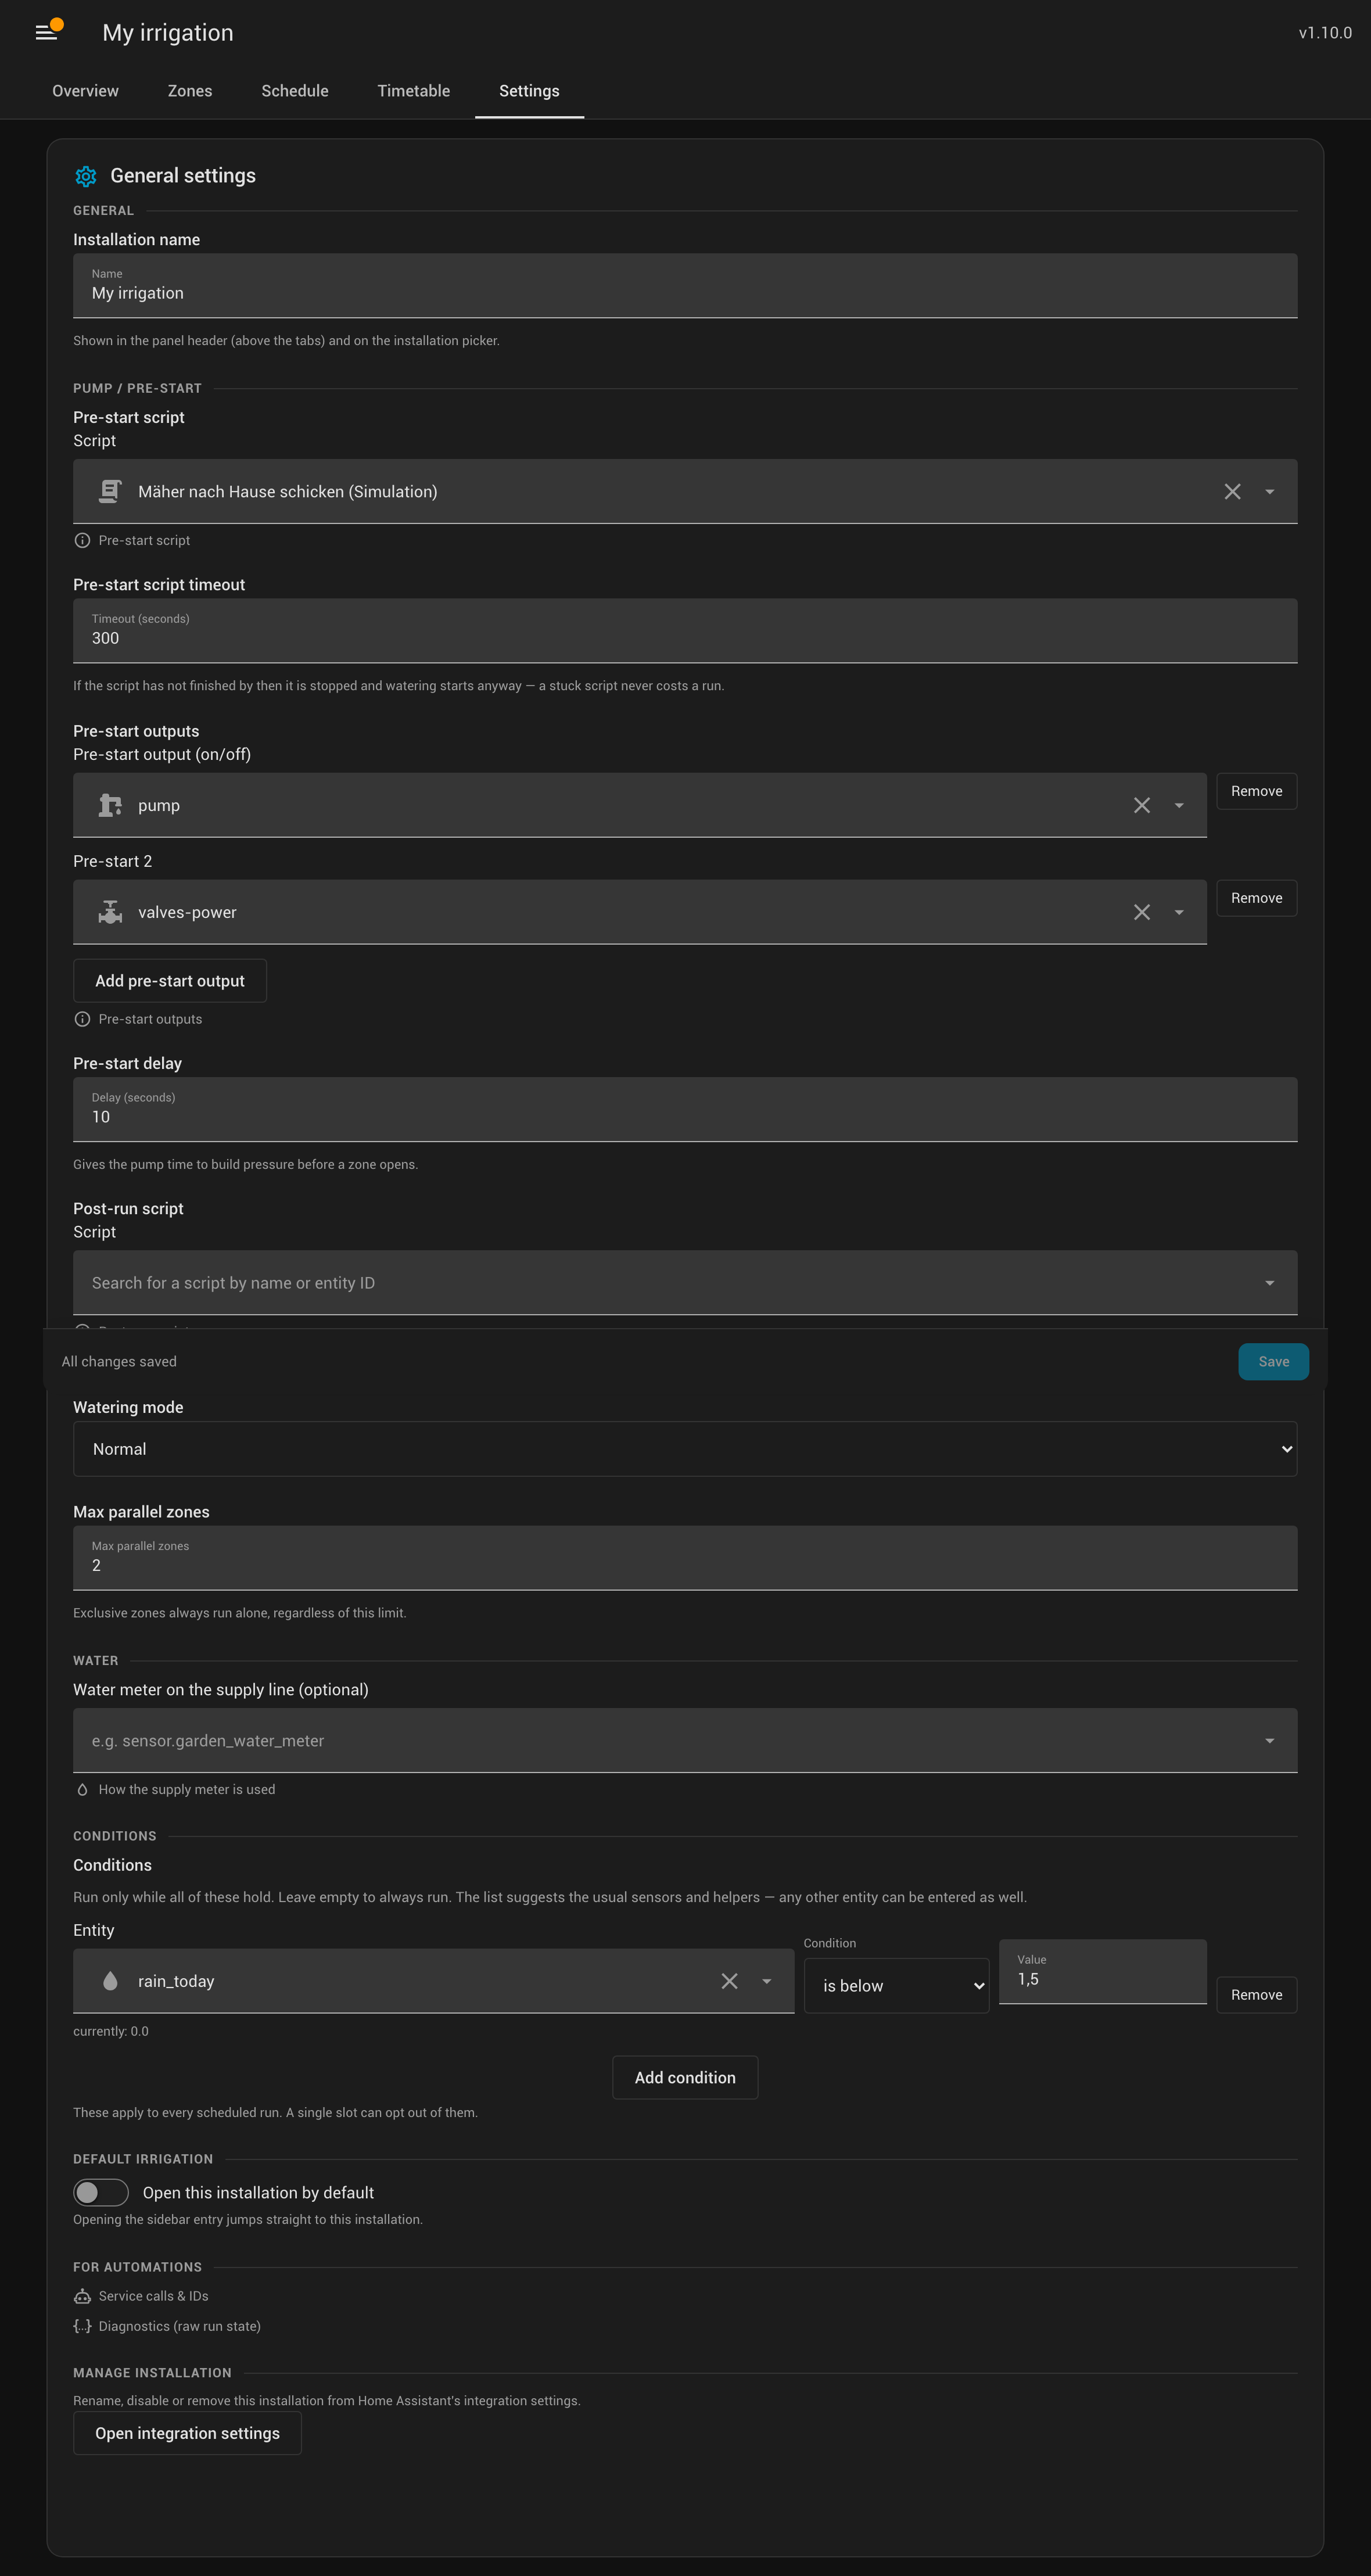
Task: Click the Add pre-start output button
Action: 170,981
